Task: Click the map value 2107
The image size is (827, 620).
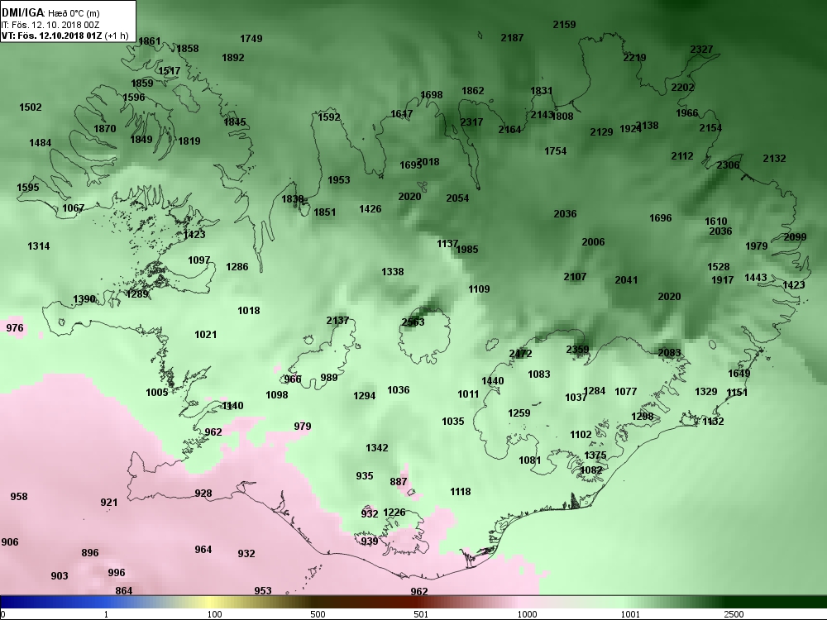Action: [x=575, y=276]
